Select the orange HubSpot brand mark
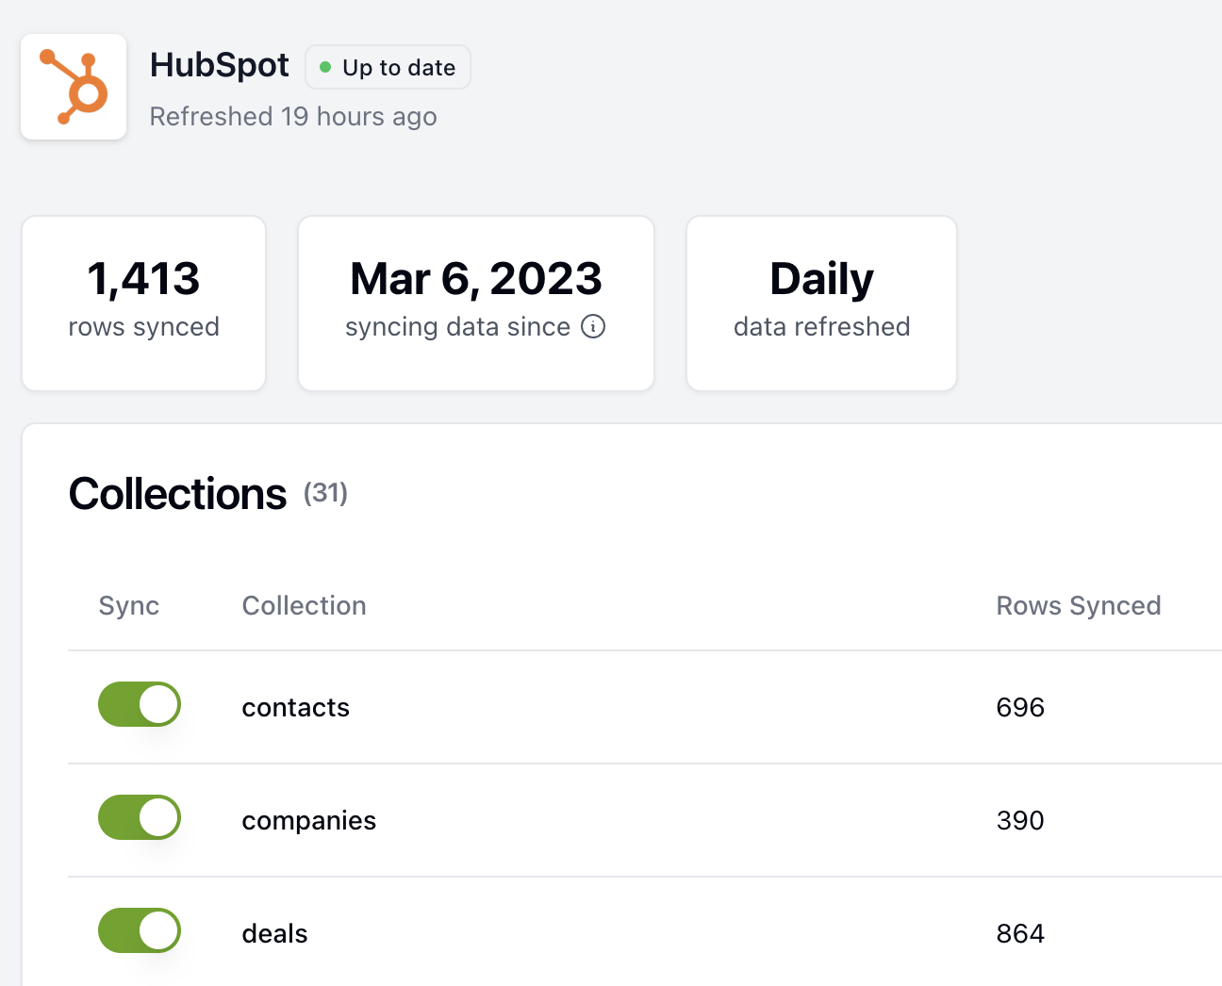The height and width of the screenshot is (986, 1222). pos(74,87)
